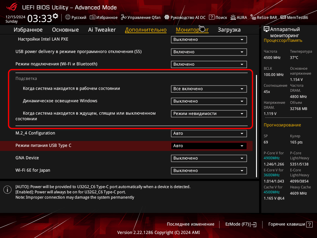Open Wi-Fi and Bluetooth mode dropdown

209,64
